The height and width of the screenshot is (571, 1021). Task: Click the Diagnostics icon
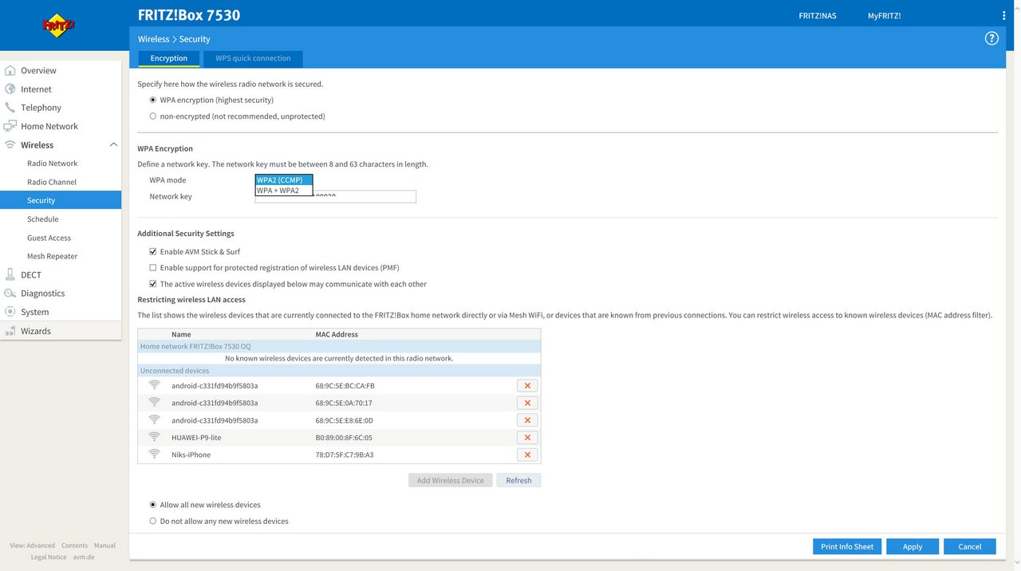point(10,293)
